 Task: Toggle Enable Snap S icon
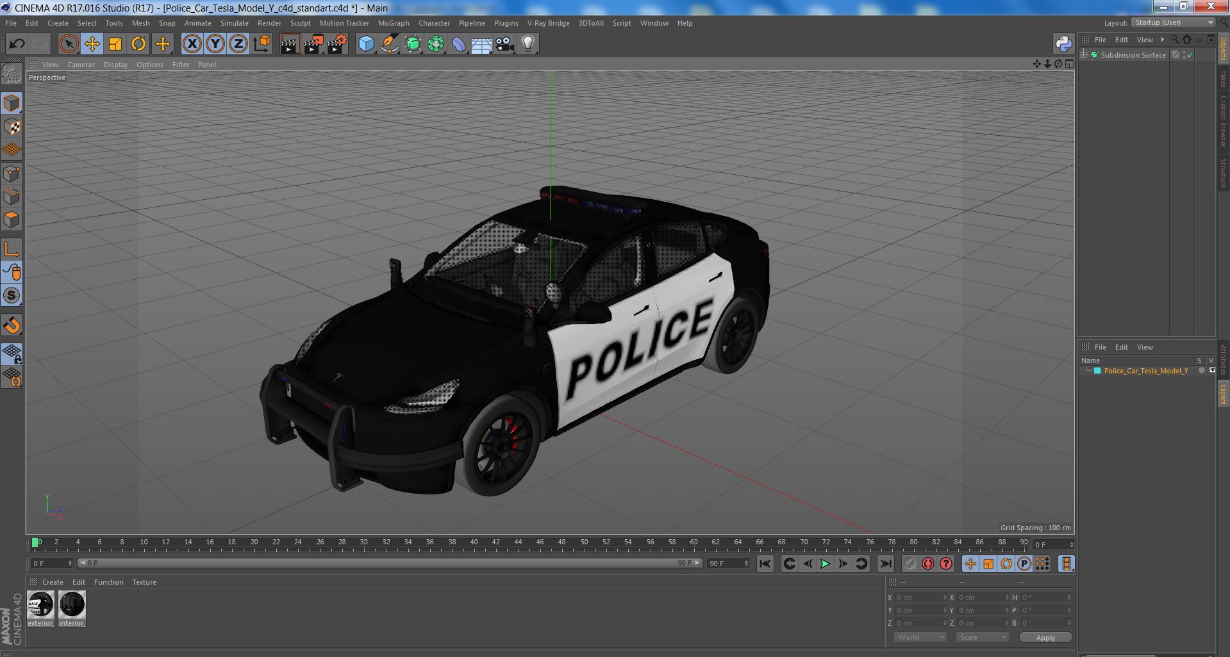click(12, 295)
